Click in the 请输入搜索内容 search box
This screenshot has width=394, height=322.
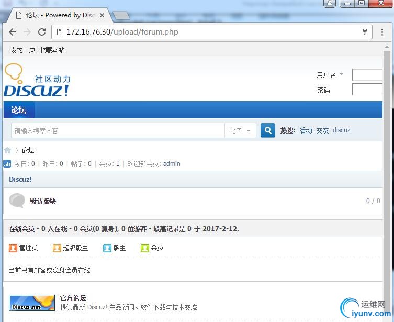118,131
